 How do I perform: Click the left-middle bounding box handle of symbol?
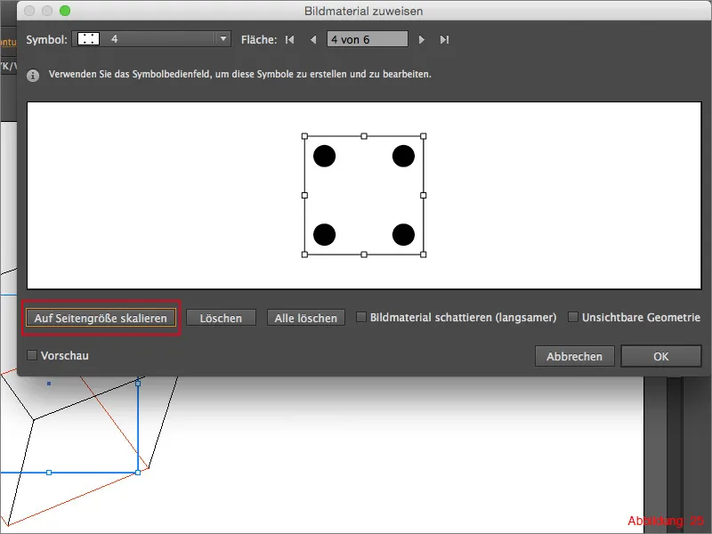pos(304,195)
